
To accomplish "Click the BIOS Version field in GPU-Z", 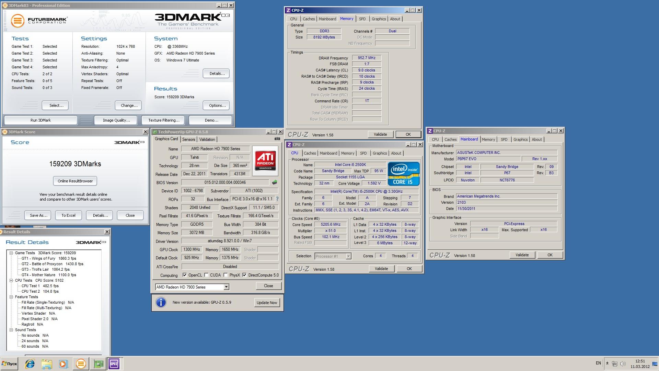I will pos(225,182).
